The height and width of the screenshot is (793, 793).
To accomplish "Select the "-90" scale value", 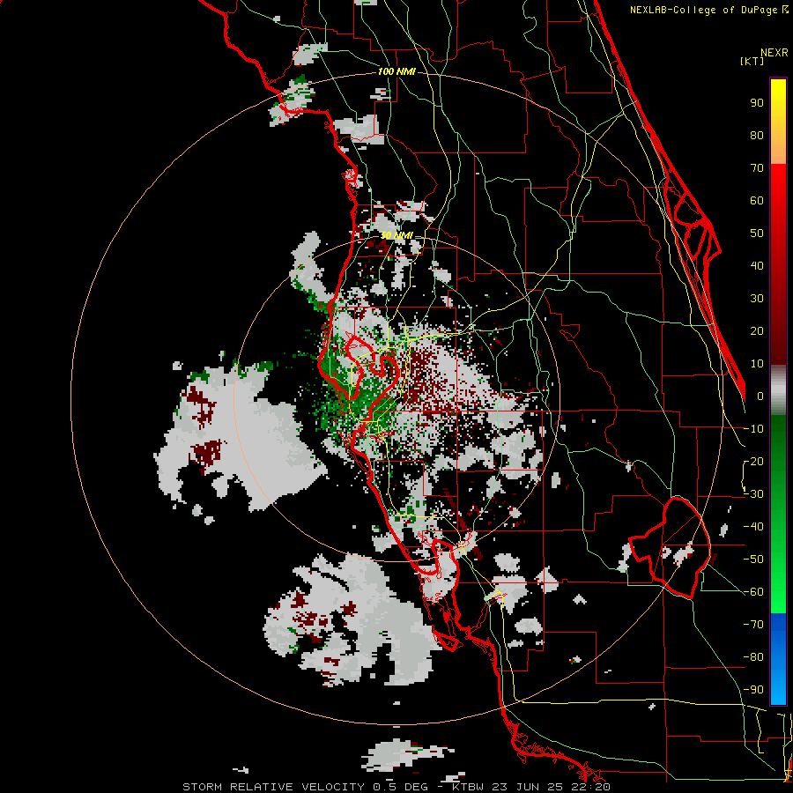I will 753,690.
